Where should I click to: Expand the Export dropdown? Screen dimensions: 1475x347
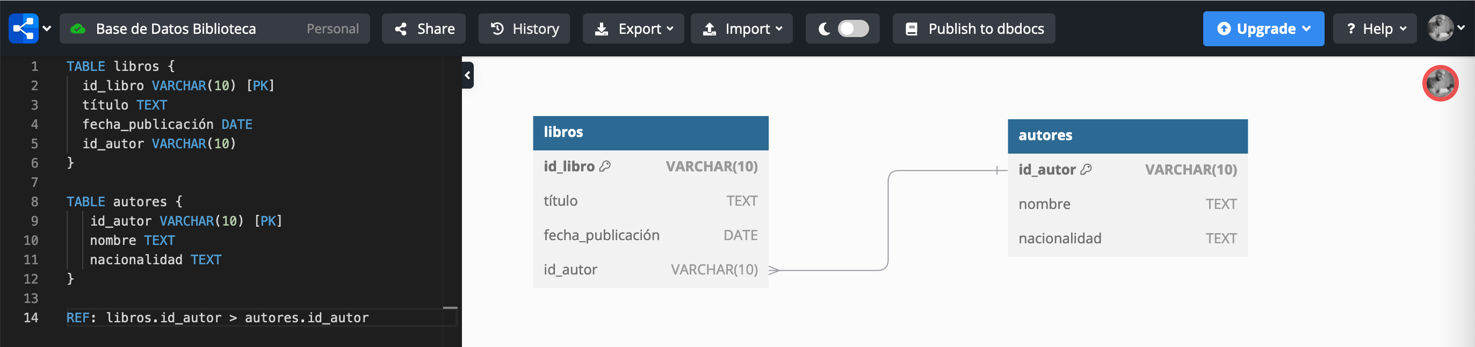[x=633, y=28]
